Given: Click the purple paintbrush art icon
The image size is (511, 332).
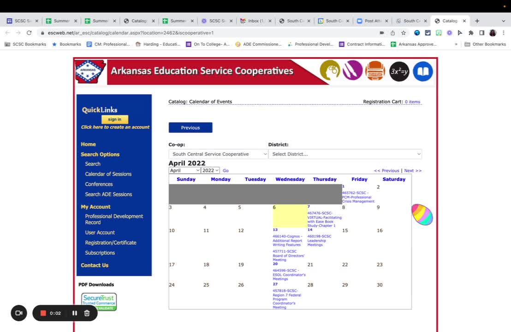Looking at the screenshot, I should pyautogui.click(x=352, y=71).
